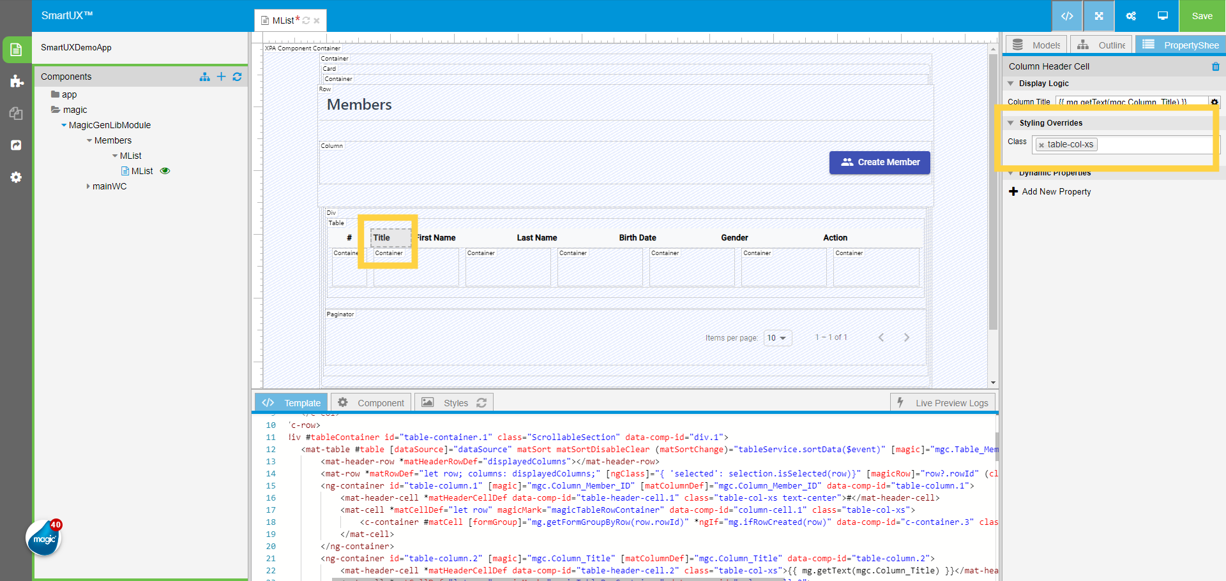Collapse the Display Logic section
Screen dimensions: 1226x581
pos(1011,84)
